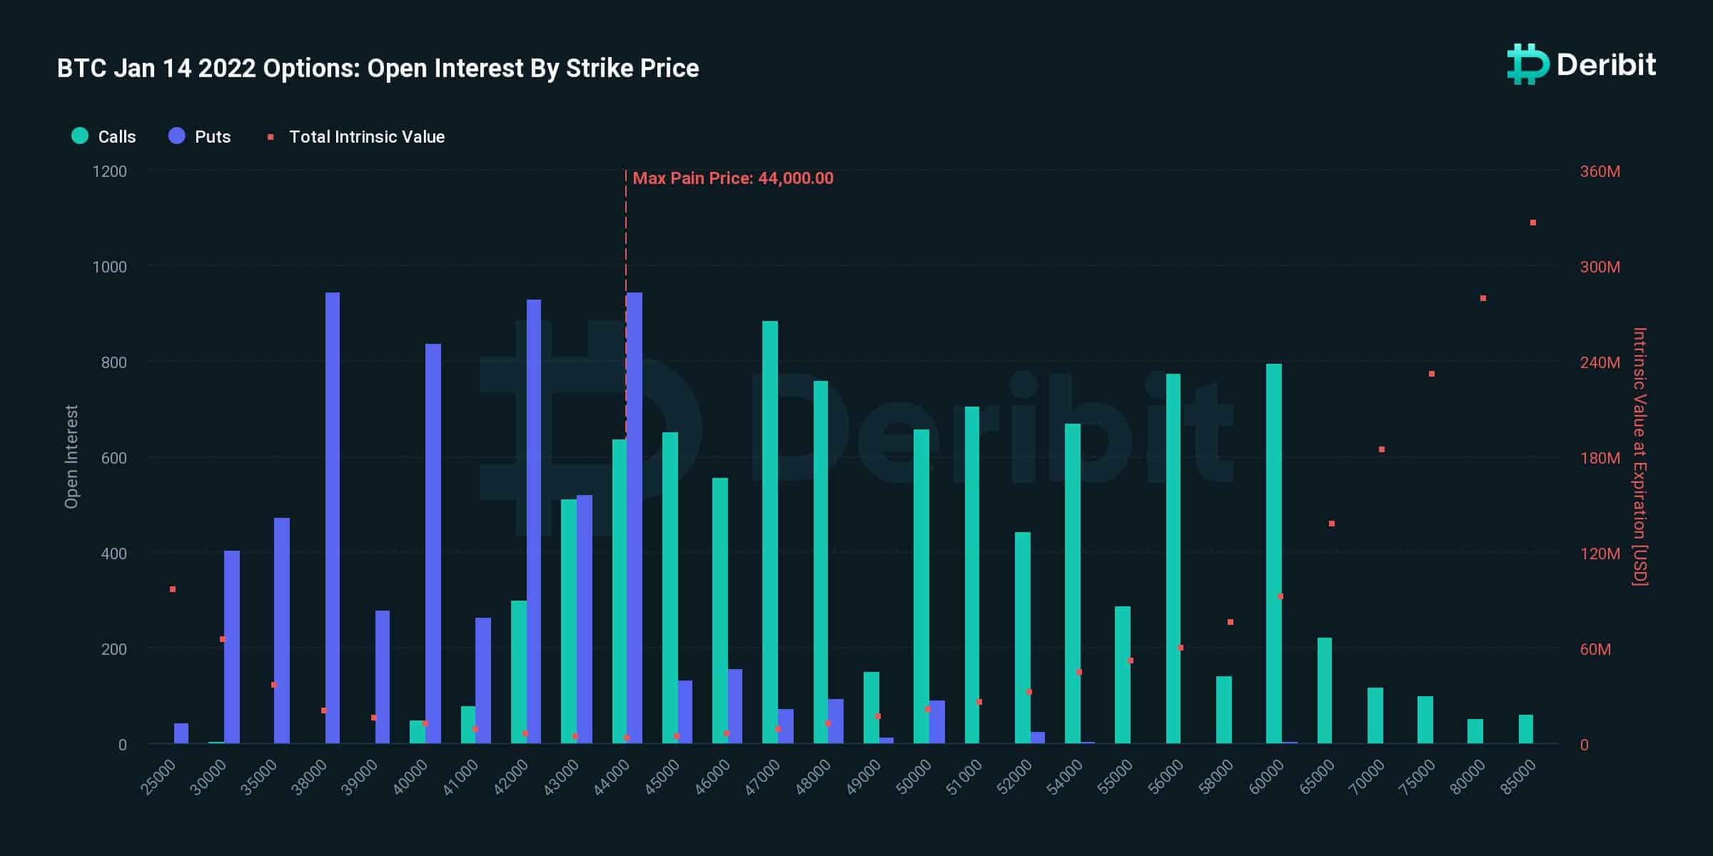Click the teal Calls legend circle
This screenshot has width=1713, height=856.
coord(80,136)
